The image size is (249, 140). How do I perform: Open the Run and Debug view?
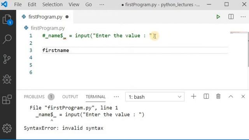click(7, 79)
